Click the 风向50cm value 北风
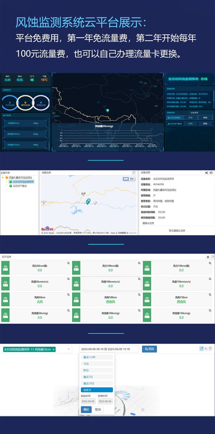The height and width of the screenshot is (434, 215). click(40, 302)
